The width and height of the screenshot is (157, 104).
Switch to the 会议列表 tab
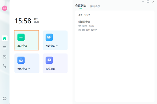(x=81, y=6)
